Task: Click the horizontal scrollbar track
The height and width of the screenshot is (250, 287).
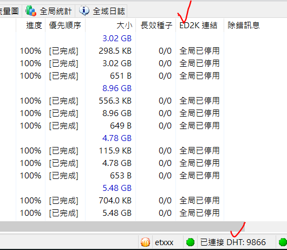Action: [x=266, y=227]
